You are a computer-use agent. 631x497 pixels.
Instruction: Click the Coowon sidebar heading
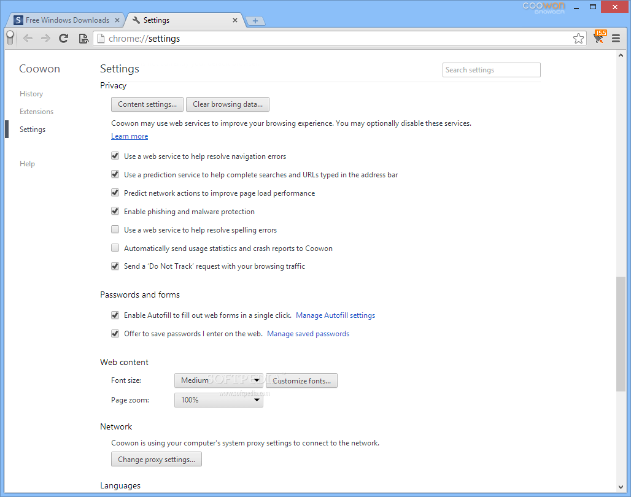[39, 69]
